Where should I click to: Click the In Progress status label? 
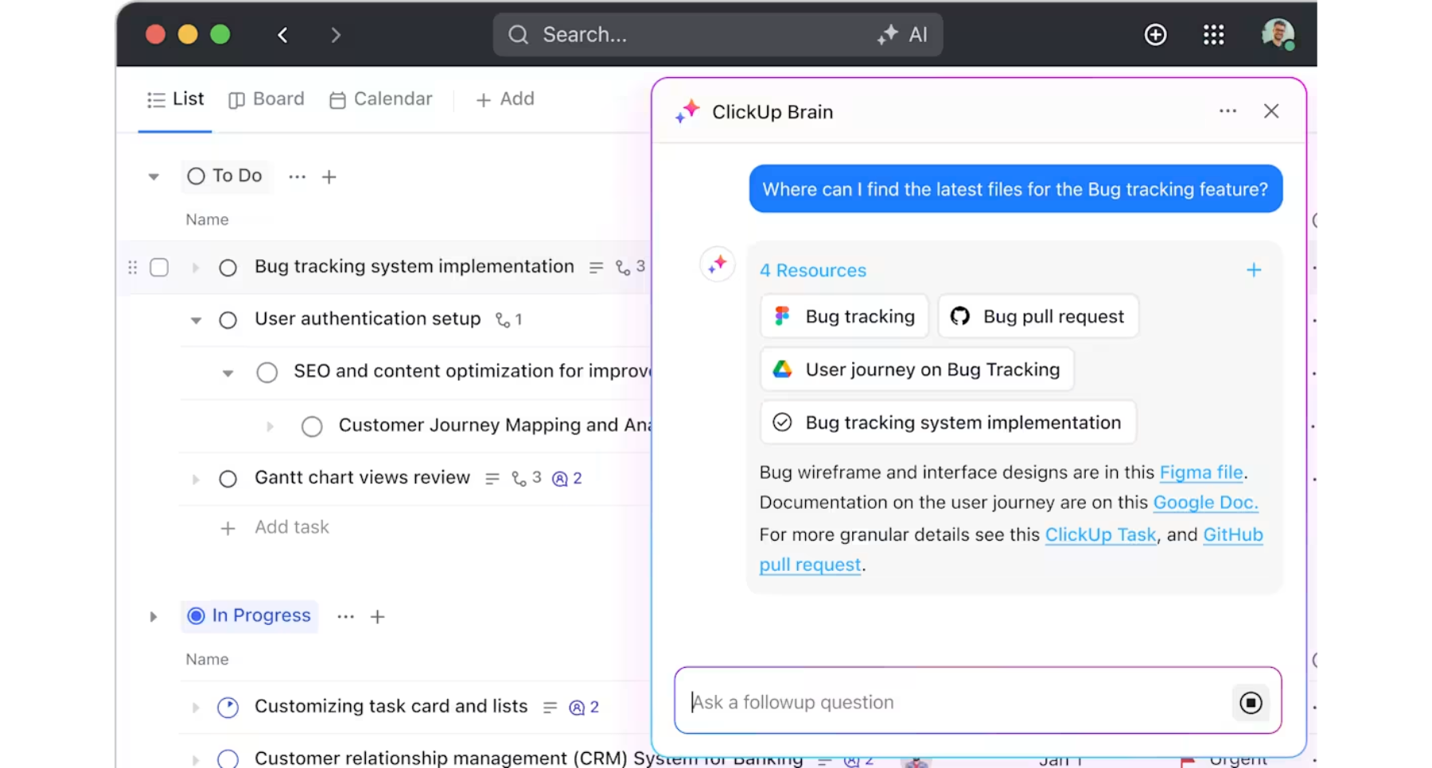point(250,616)
